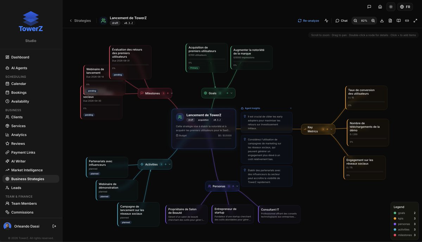Viewport: 422px width, 242px height.
Task: Open Dashboard in sidebar
Action: click(x=31, y=57)
